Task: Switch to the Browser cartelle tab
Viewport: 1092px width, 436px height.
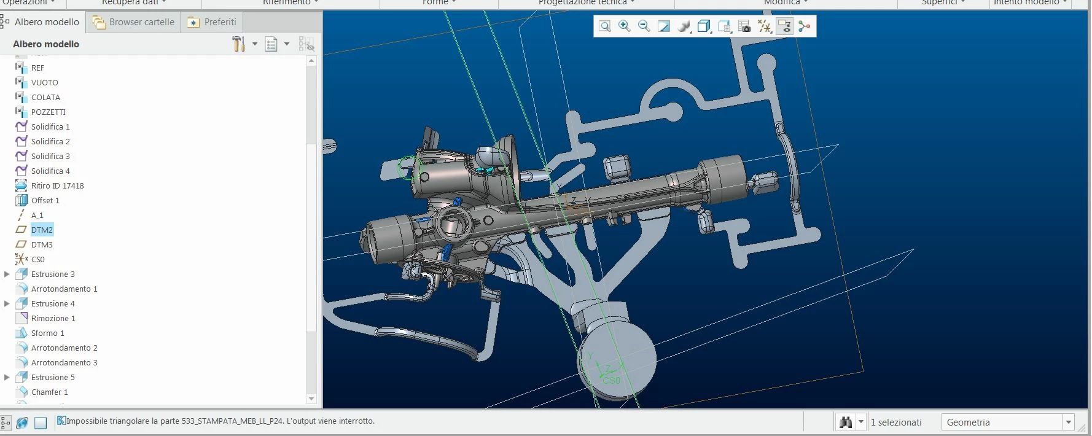Action: (133, 22)
